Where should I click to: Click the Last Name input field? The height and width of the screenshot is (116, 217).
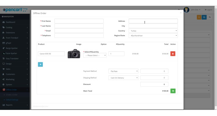(x=79, y=26)
